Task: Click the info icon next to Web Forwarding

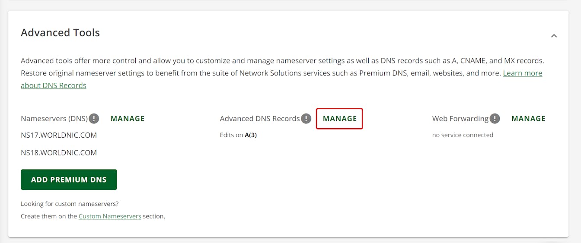Action: pyautogui.click(x=495, y=118)
